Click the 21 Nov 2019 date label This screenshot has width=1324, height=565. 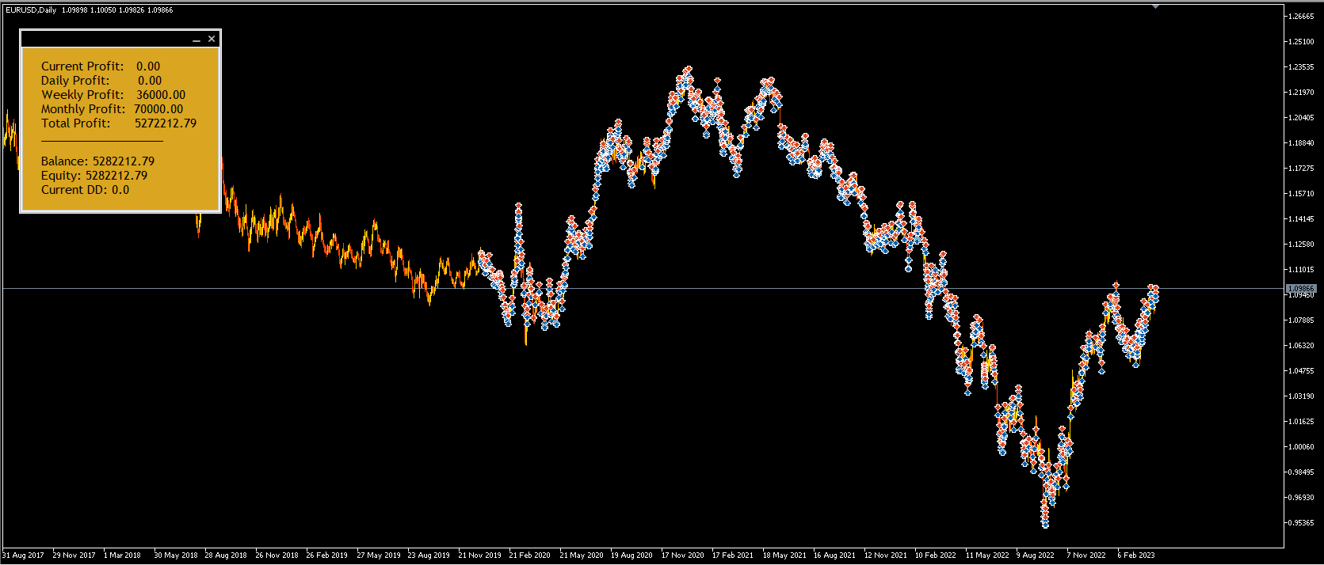tap(479, 556)
